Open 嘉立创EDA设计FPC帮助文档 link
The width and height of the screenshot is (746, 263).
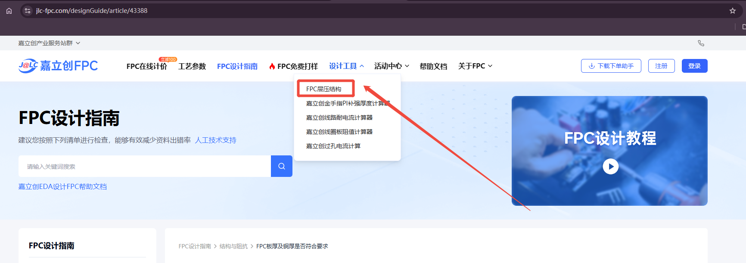tap(62, 187)
